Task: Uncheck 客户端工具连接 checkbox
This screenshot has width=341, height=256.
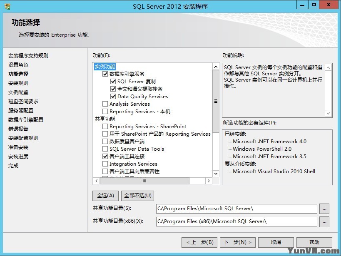Action: pos(105,157)
